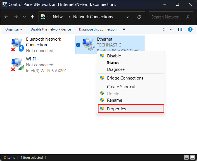Open the Organize menu
Screen dimensions: 197x161
tap(14, 29)
